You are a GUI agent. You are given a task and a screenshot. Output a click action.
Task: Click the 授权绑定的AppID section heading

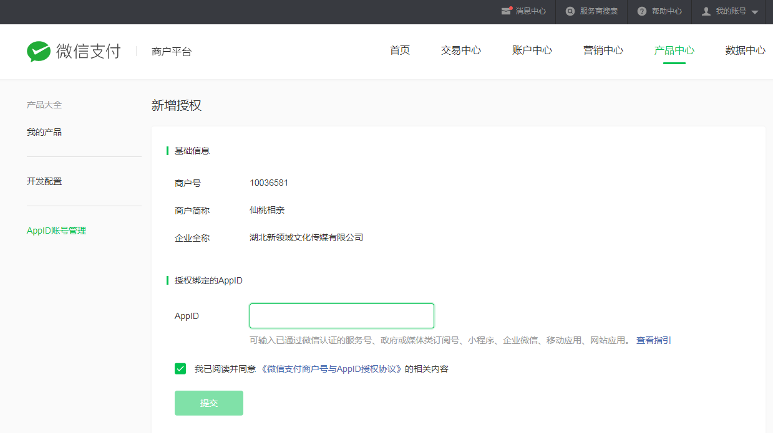coord(208,280)
